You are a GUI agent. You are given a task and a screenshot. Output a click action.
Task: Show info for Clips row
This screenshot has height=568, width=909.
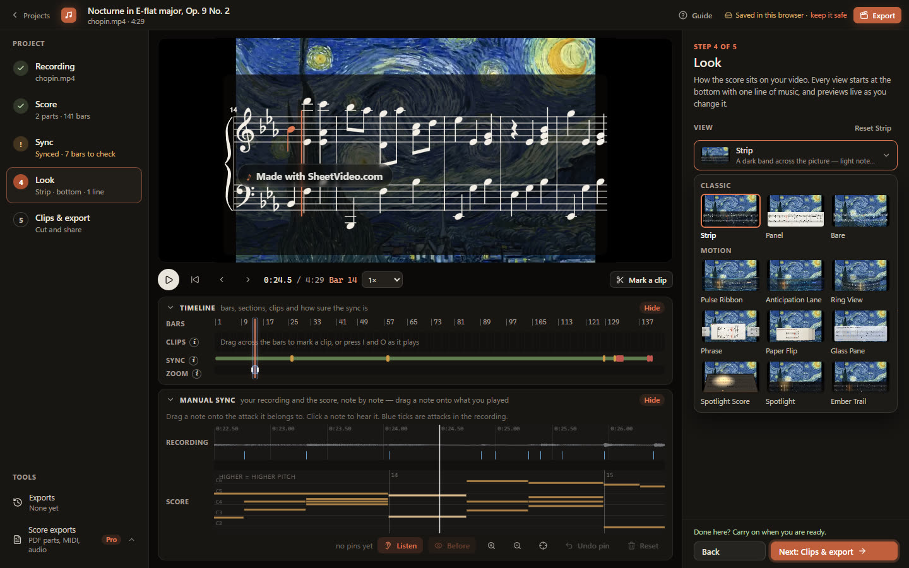[x=194, y=342]
